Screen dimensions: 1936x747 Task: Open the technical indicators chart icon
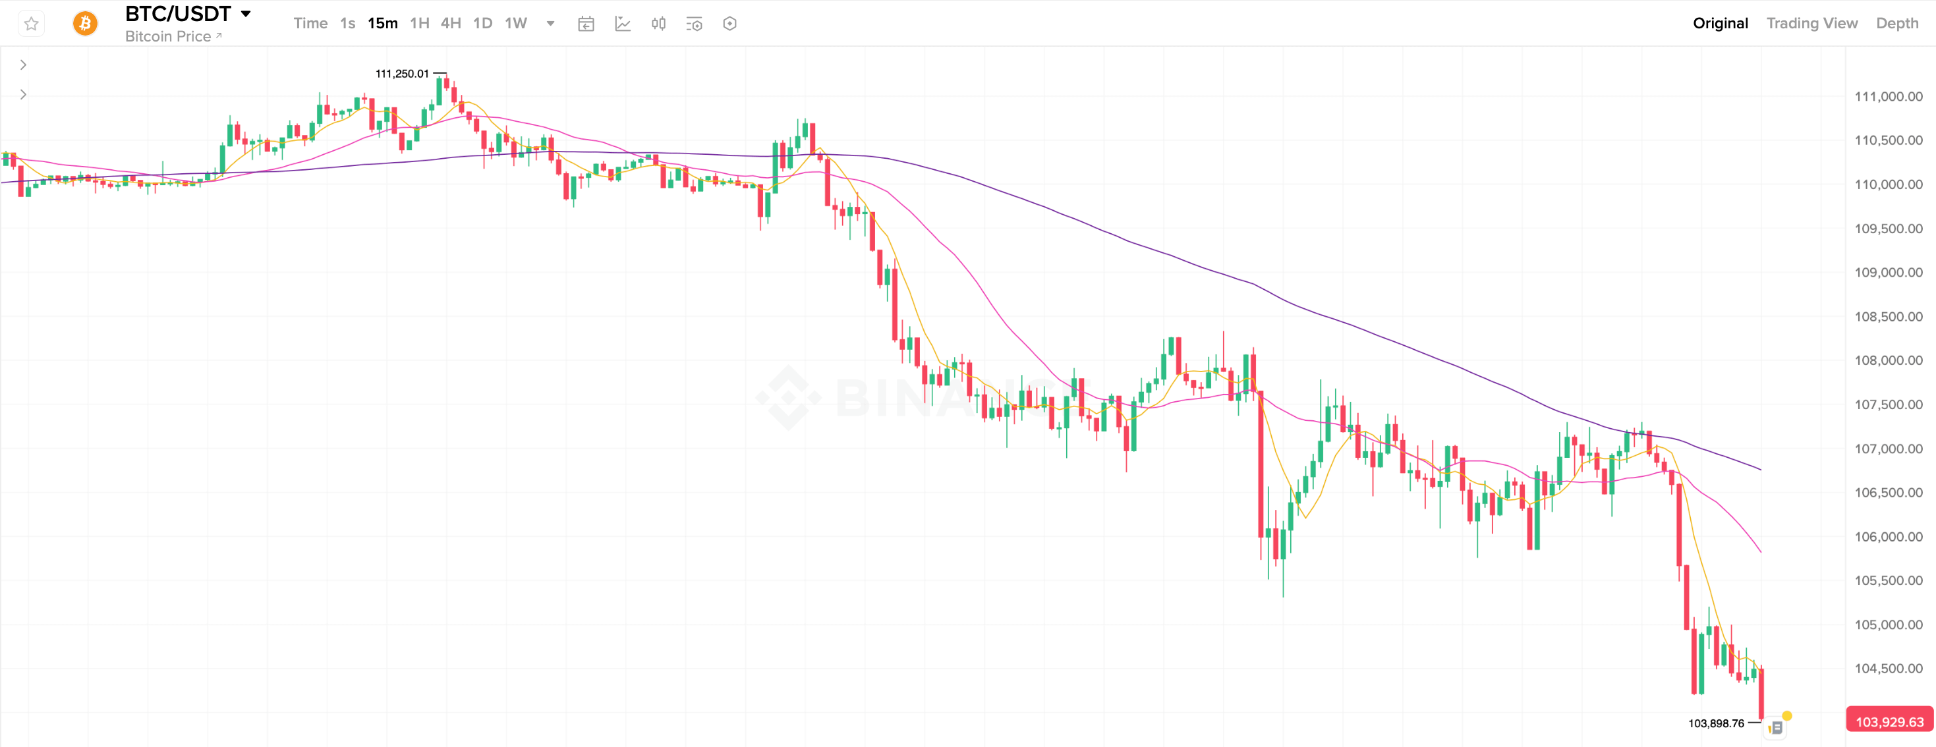pos(622,24)
